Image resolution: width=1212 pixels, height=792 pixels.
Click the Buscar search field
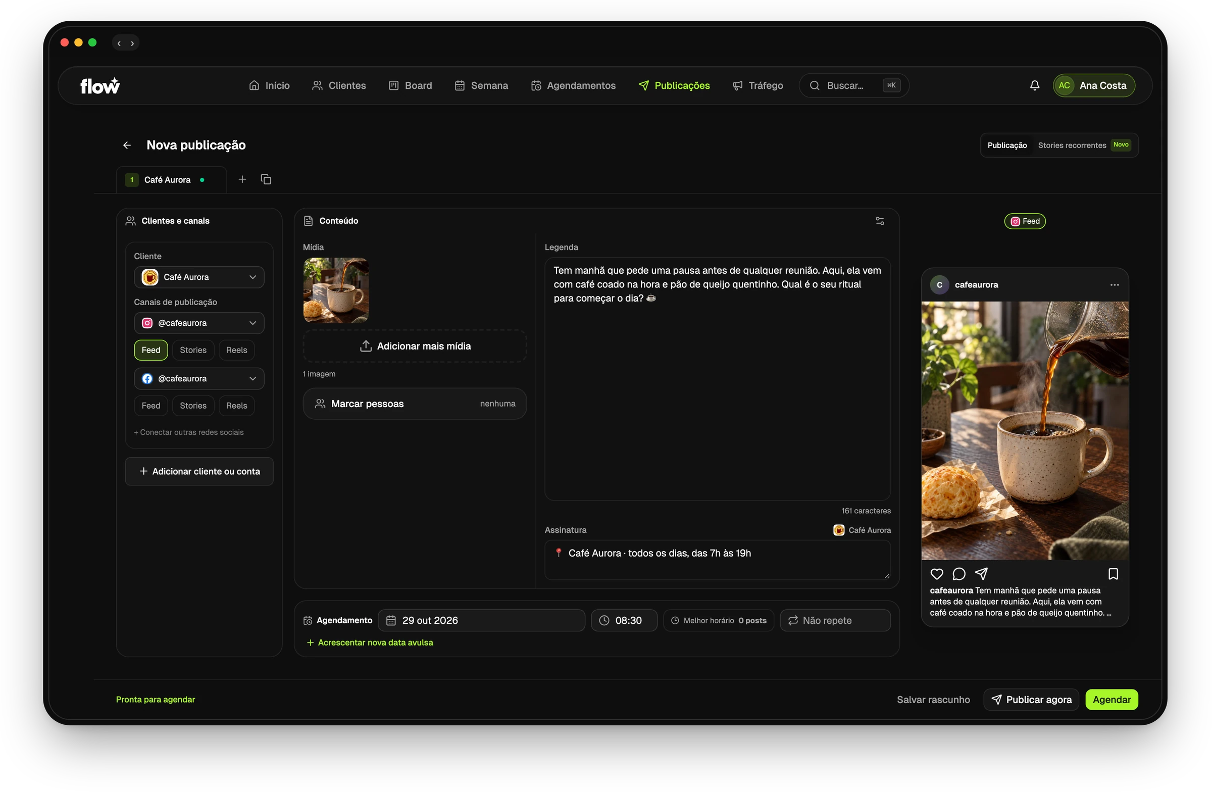pyautogui.click(x=853, y=85)
